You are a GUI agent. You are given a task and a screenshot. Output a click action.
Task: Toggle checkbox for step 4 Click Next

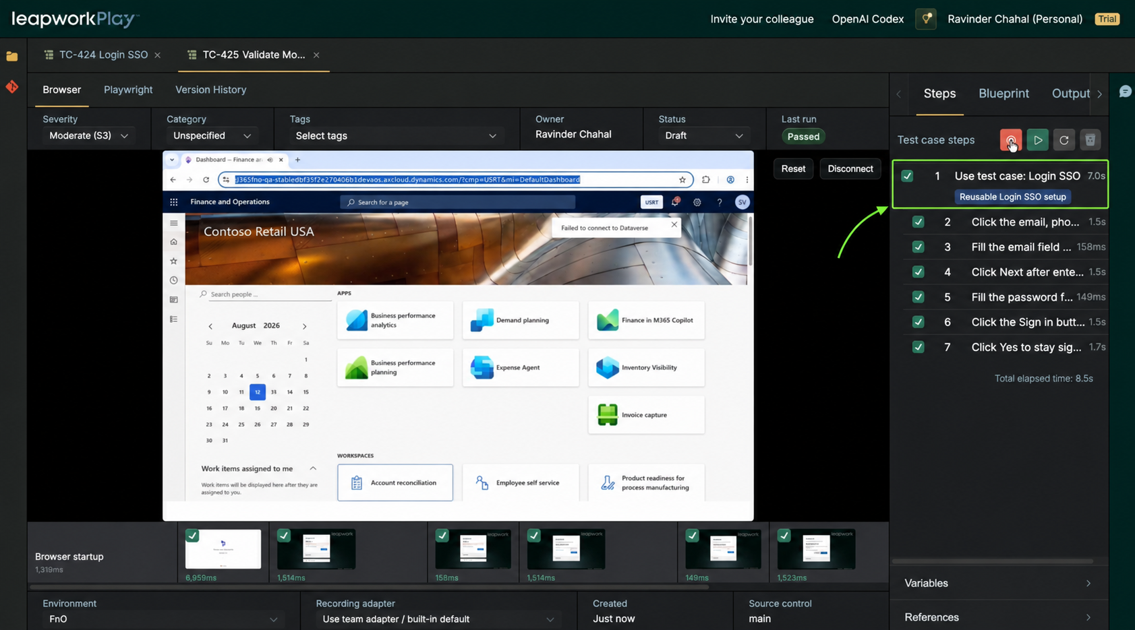918,272
